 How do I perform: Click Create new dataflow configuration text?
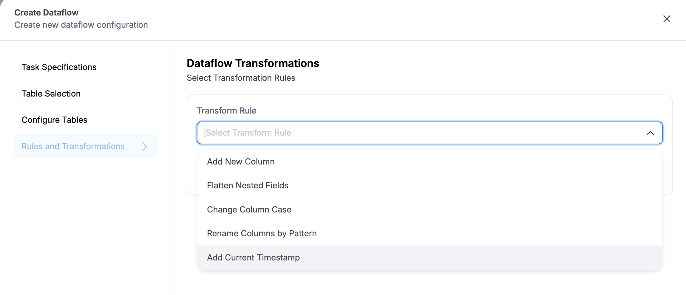[x=81, y=25]
